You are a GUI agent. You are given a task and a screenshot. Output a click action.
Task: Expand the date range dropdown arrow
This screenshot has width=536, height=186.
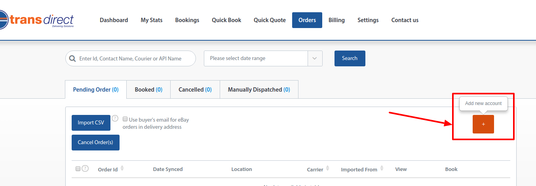tap(315, 58)
